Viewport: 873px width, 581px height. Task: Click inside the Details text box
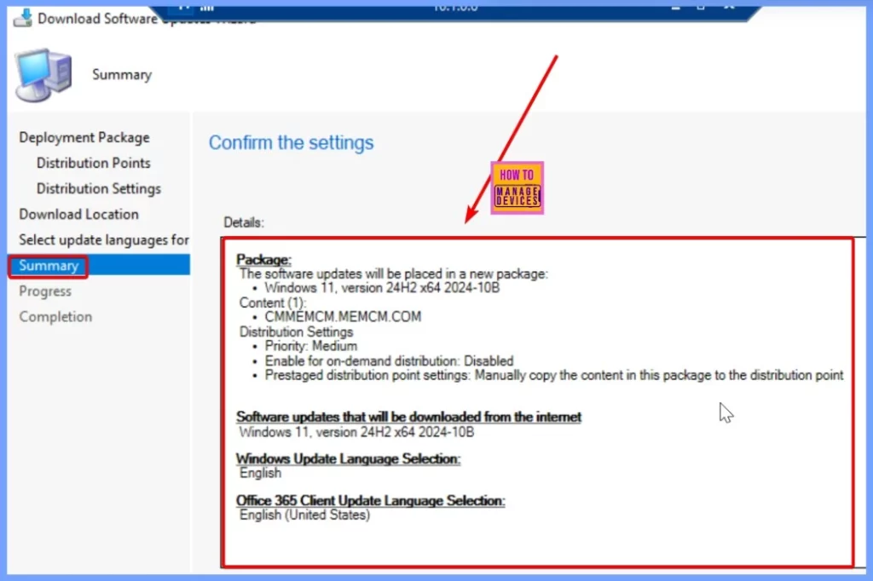coord(538,403)
